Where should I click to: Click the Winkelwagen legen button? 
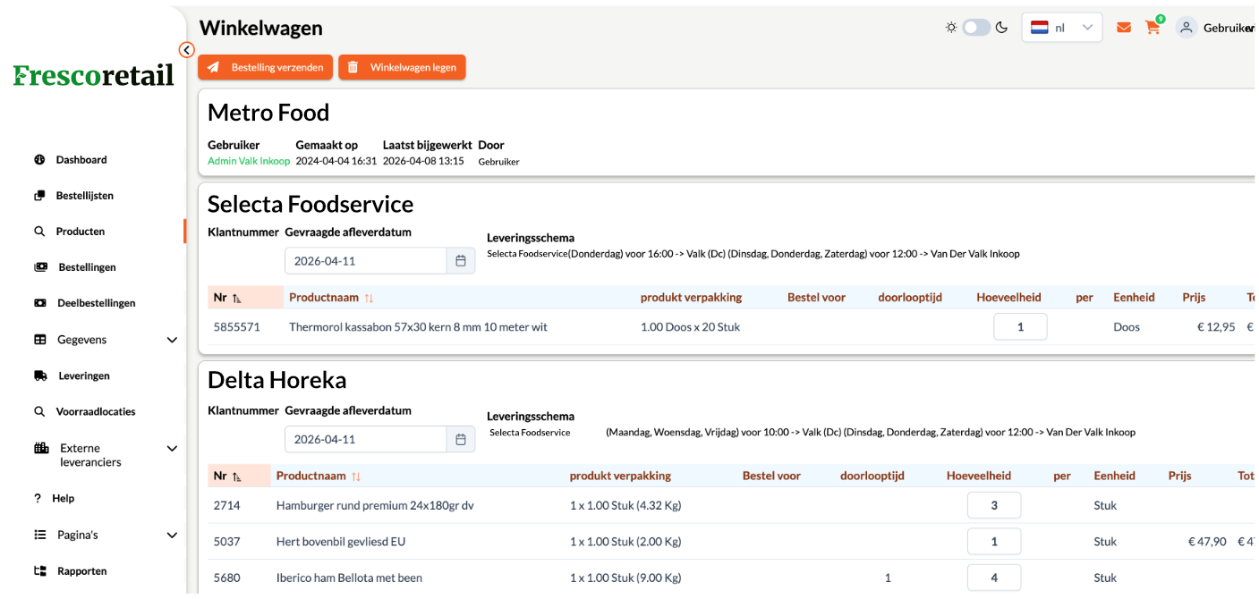click(x=402, y=68)
